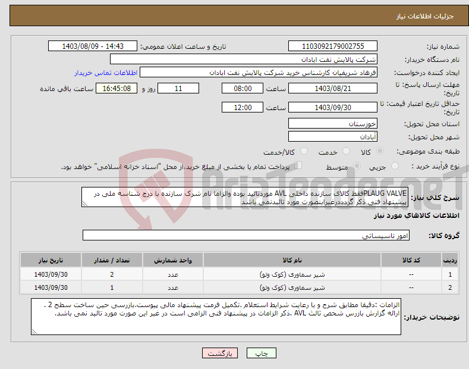Click the remaining days field 11
Viewport: 469px width, 369px height.
pos(178,88)
